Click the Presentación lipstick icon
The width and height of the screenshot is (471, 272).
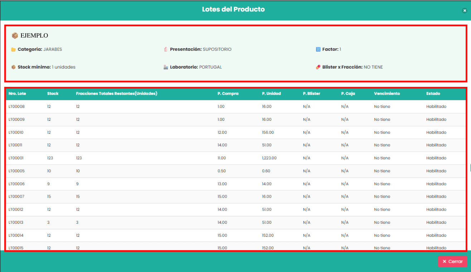pyautogui.click(x=165, y=49)
